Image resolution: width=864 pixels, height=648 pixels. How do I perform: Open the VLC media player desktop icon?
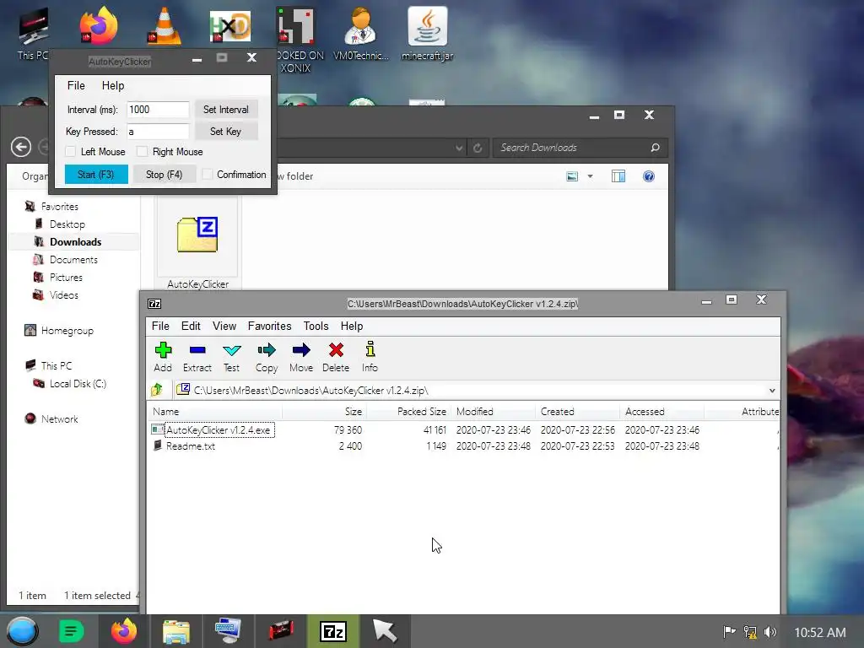pos(164,26)
